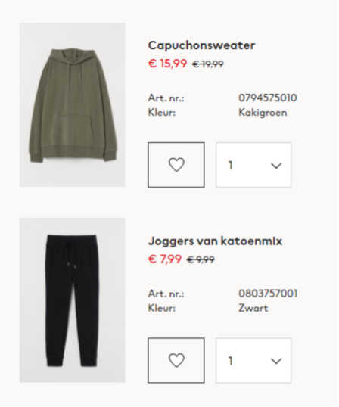Save the Capuchonsweater with its heart icon
Image resolution: width=339 pixels, height=407 pixels.
(176, 165)
